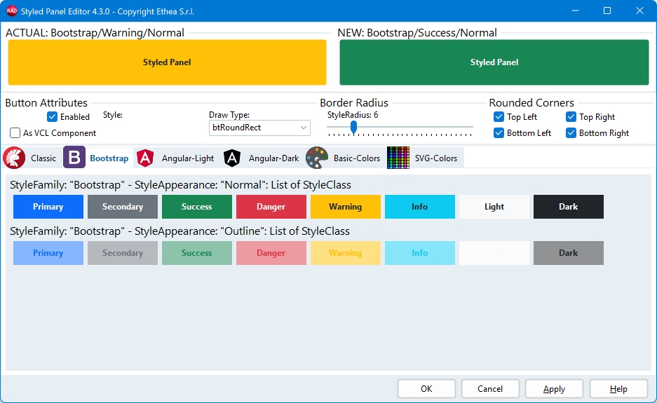Image resolution: width=657 pixels, height=403 pixels.
Task: Click the 'Draw Type:' label
Action: click(229, 115)
